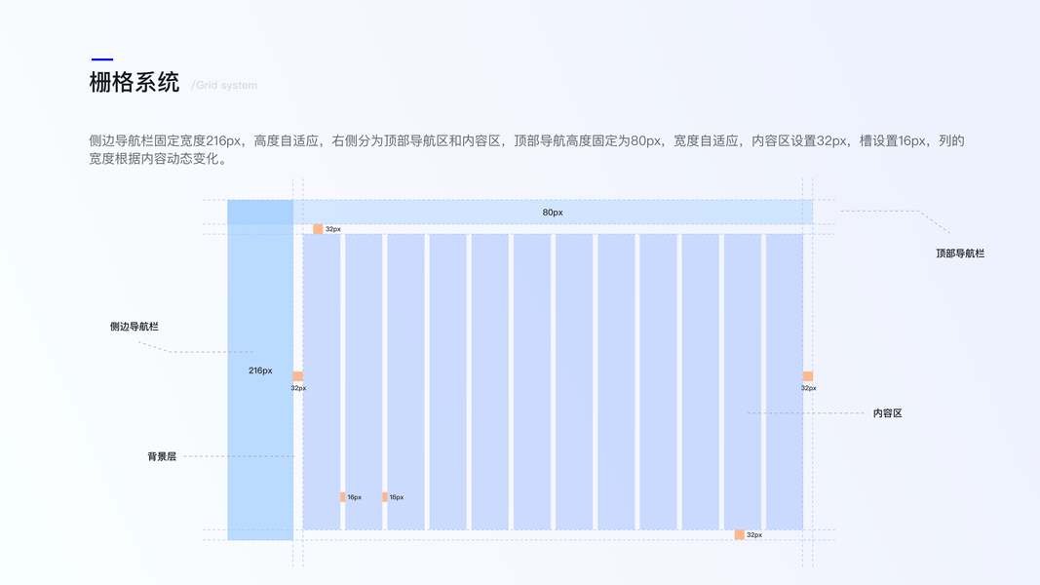
Task: Click the 侧边导航栏 annotation label
Action: [x=134, y=327]
